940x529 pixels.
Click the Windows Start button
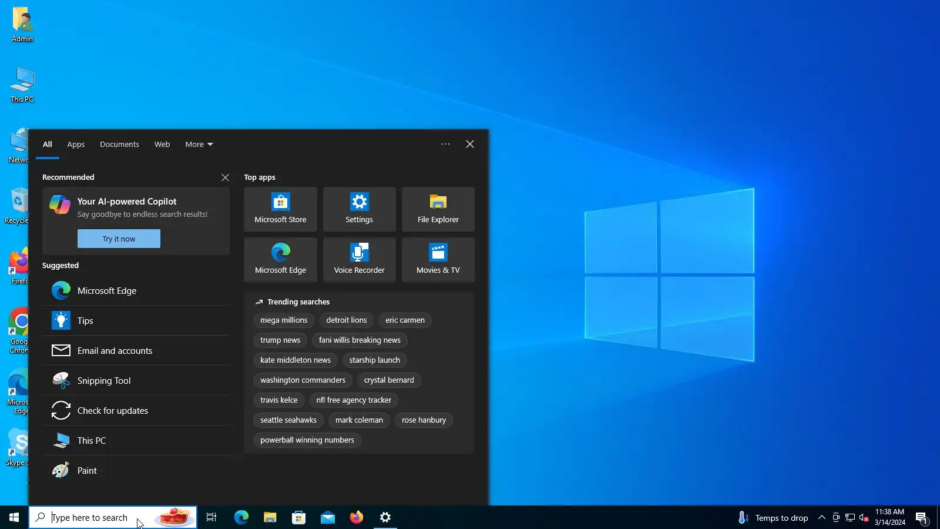pos(14,517)
